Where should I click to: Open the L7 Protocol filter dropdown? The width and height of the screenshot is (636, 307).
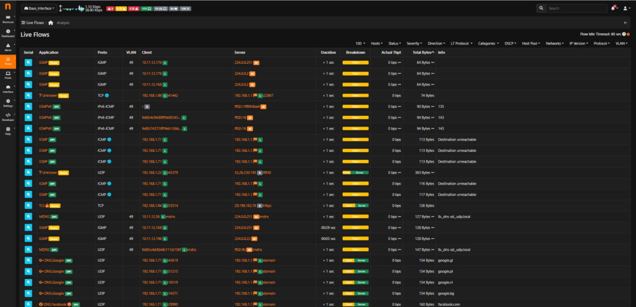tap(460, 44)
